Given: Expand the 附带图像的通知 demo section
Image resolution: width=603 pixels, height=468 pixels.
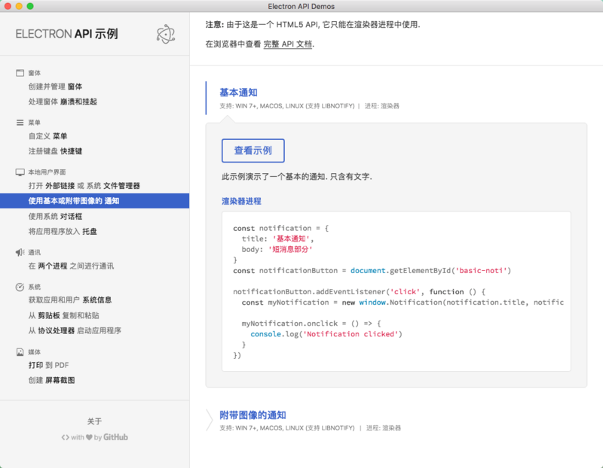Looking at the screenshot, I should coord(253,415).
